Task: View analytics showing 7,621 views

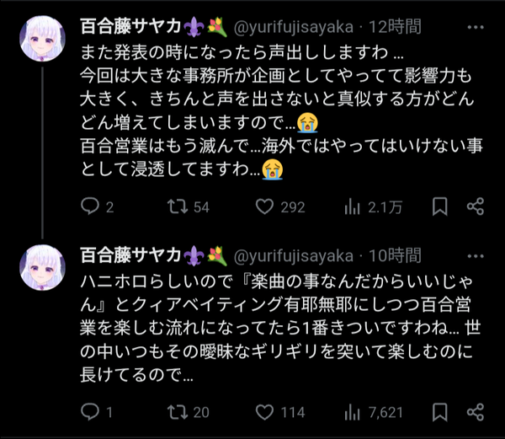Action: (374, 412)
